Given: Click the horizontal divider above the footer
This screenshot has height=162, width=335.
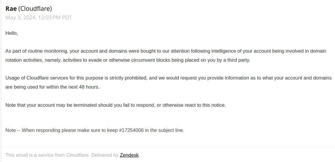Looking at the screenshot, I should [168, 147].
